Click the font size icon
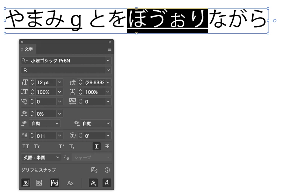The image size is (281, 194). pos(24,82)
